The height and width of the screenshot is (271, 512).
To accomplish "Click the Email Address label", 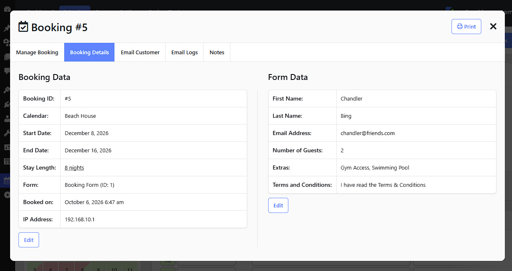I will tap(292, 133).
